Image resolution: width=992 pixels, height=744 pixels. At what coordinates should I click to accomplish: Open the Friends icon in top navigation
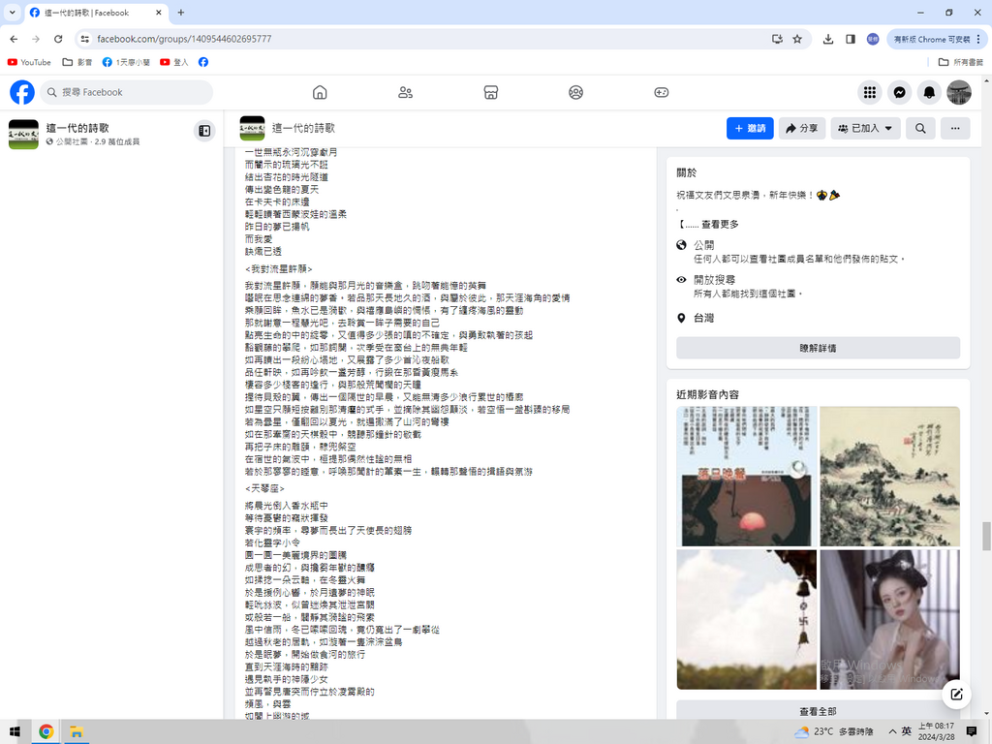click(405, 92)
